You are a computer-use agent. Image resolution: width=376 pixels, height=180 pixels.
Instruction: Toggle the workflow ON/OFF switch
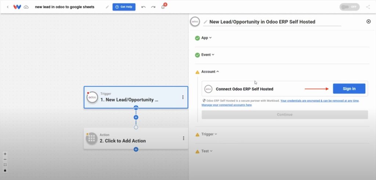coord(350,7)
